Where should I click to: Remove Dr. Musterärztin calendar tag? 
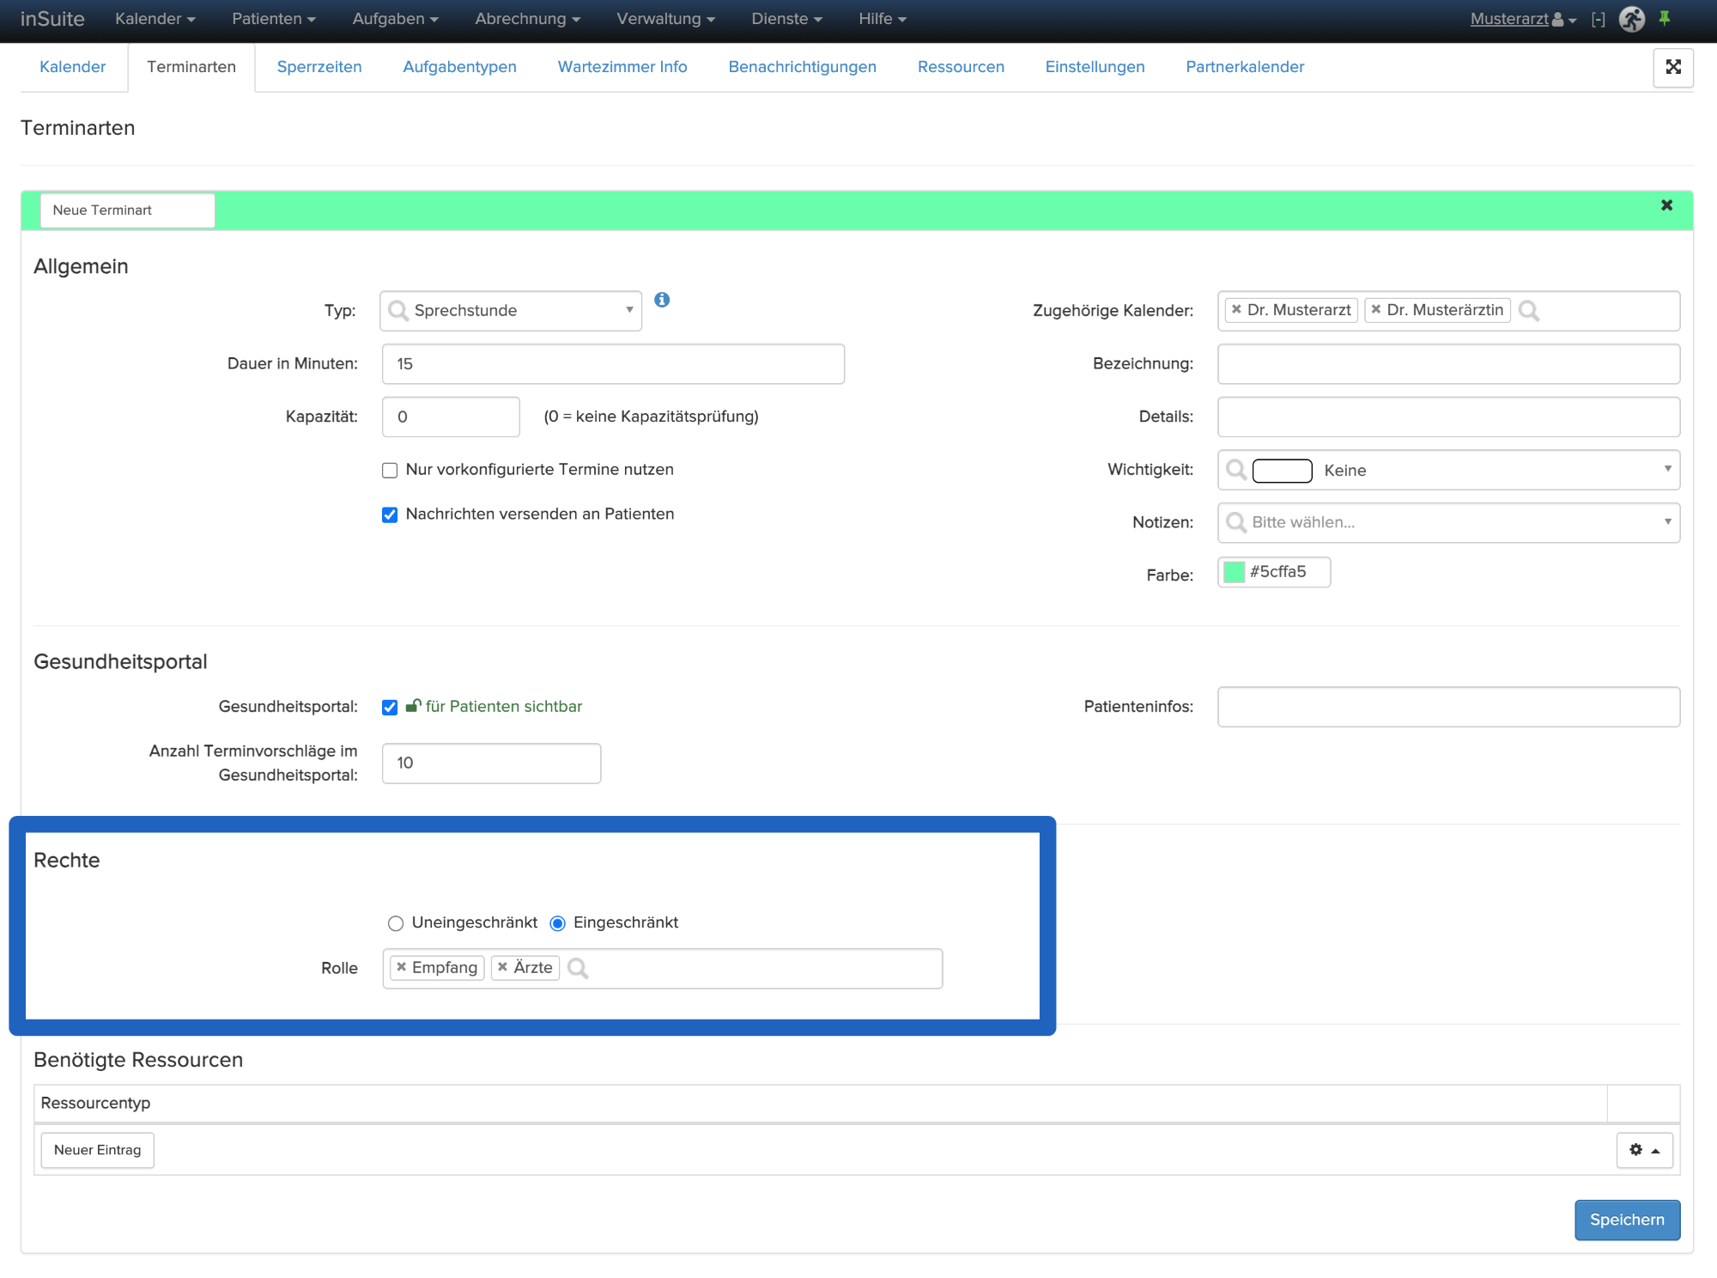pyautogui.click(x=1376, y=309)
